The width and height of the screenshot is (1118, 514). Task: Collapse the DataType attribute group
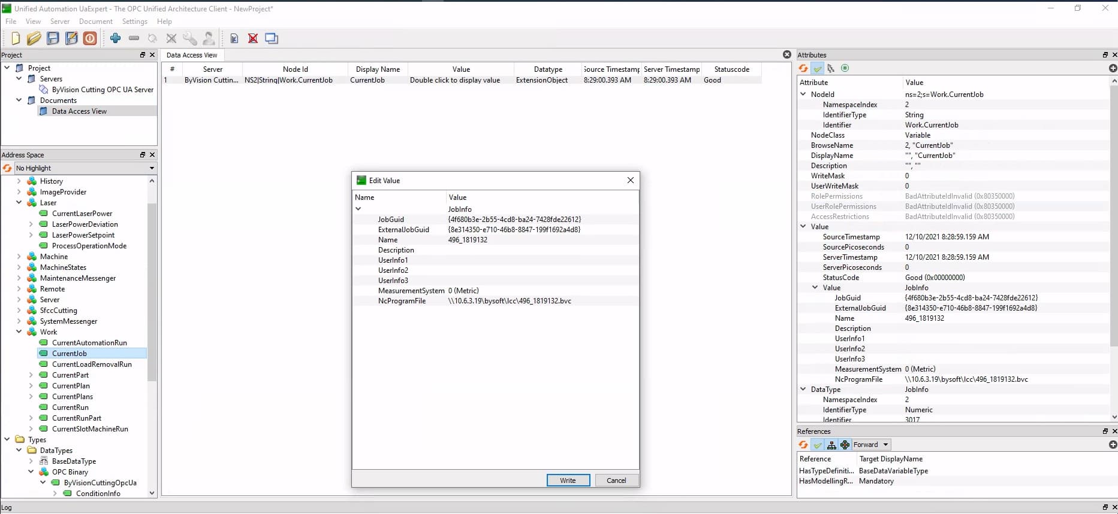tap(803, 389)
